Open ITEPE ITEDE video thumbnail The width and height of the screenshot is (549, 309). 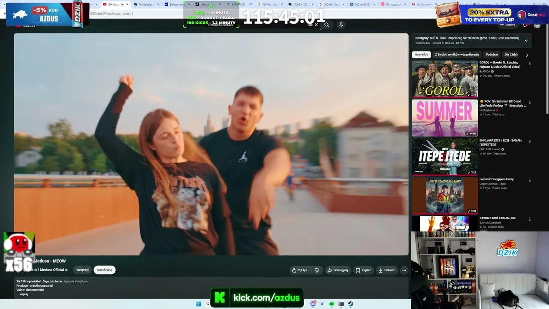click(445, 157)
